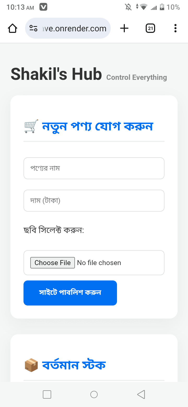Tap the পণ্যের নাম input field
Screen dimensions: 188x407
point(94,168)
